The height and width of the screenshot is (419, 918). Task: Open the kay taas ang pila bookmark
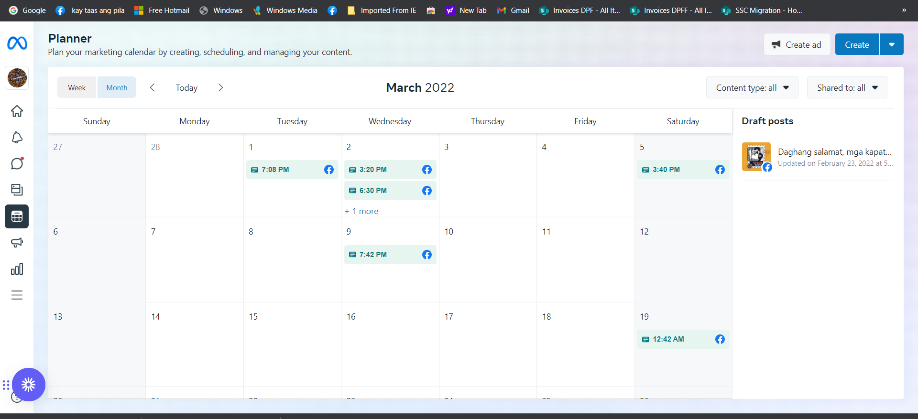point(90,11)
